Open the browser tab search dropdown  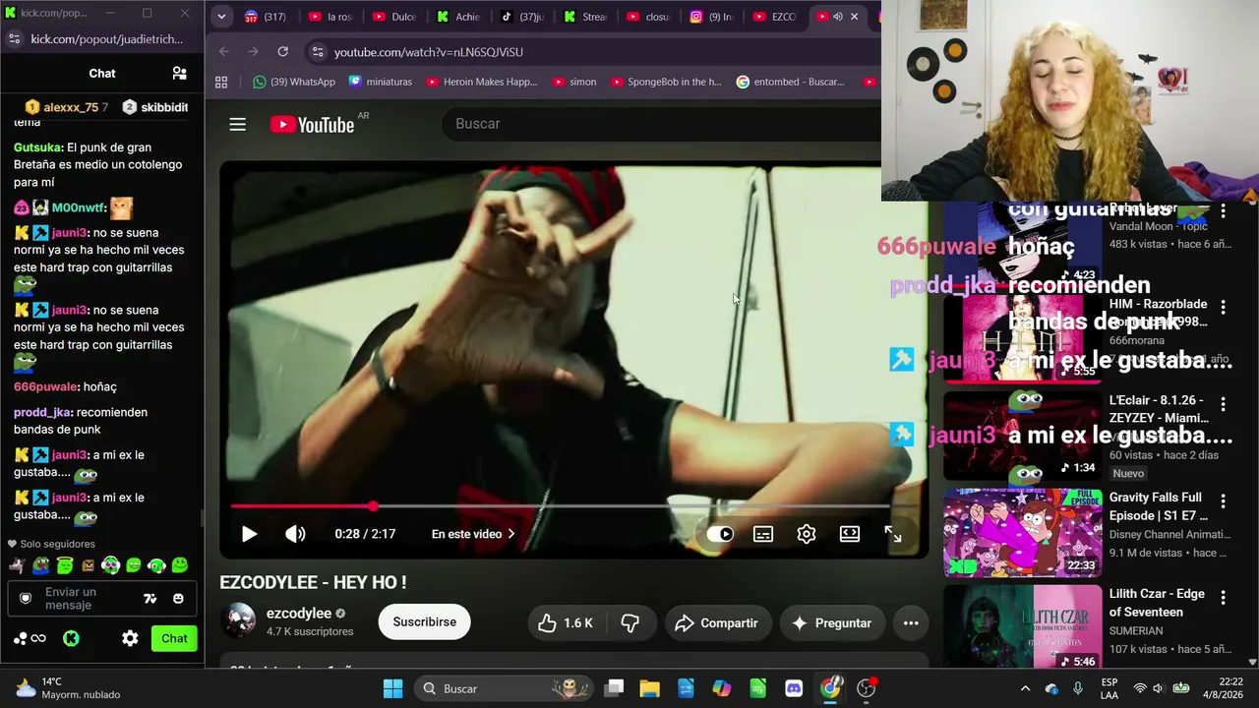tap(221, 17)
